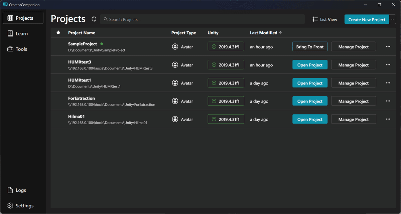Click Open Project for ForExtraction
401x214 pixels.
310,101
